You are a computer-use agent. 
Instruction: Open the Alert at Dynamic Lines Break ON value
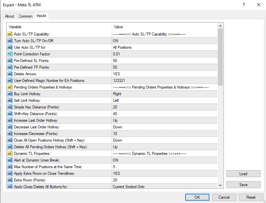click(165, 160)
